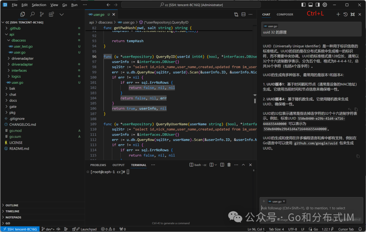366x232 pixels.
Task: Click the chat history icon
Action: click(x=345, y=14)
